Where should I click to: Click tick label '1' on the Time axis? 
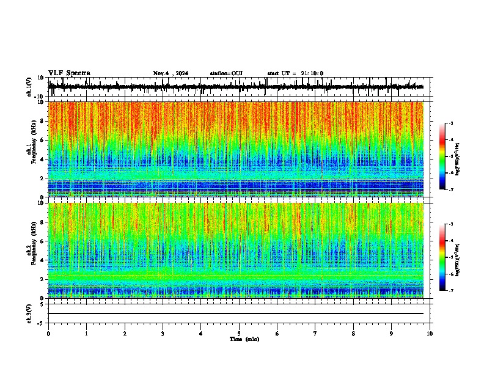point(87,334)
